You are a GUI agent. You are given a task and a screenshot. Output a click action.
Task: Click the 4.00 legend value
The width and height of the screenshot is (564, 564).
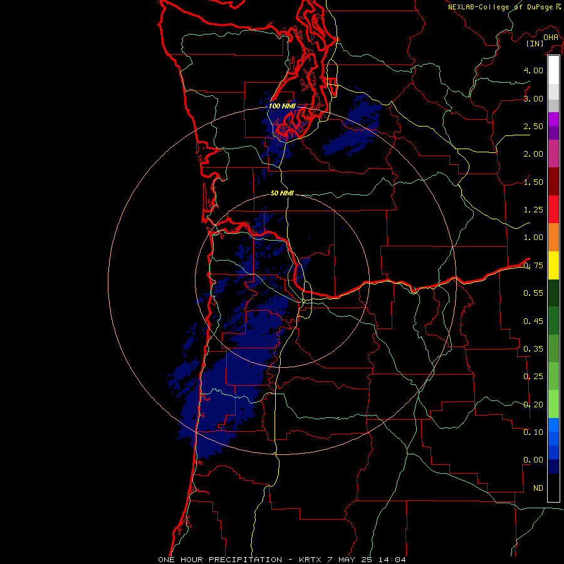[x=533, y=70]
